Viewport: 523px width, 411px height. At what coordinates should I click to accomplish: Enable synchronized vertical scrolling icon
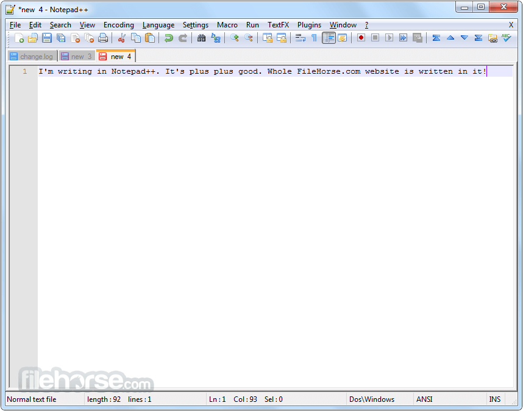click(x=267, y=38)
